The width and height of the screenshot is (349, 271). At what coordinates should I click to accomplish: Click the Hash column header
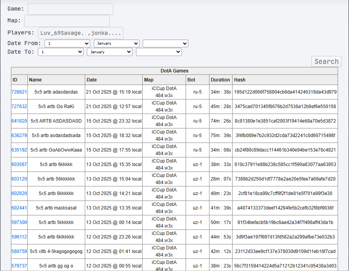tap(285, 80)
